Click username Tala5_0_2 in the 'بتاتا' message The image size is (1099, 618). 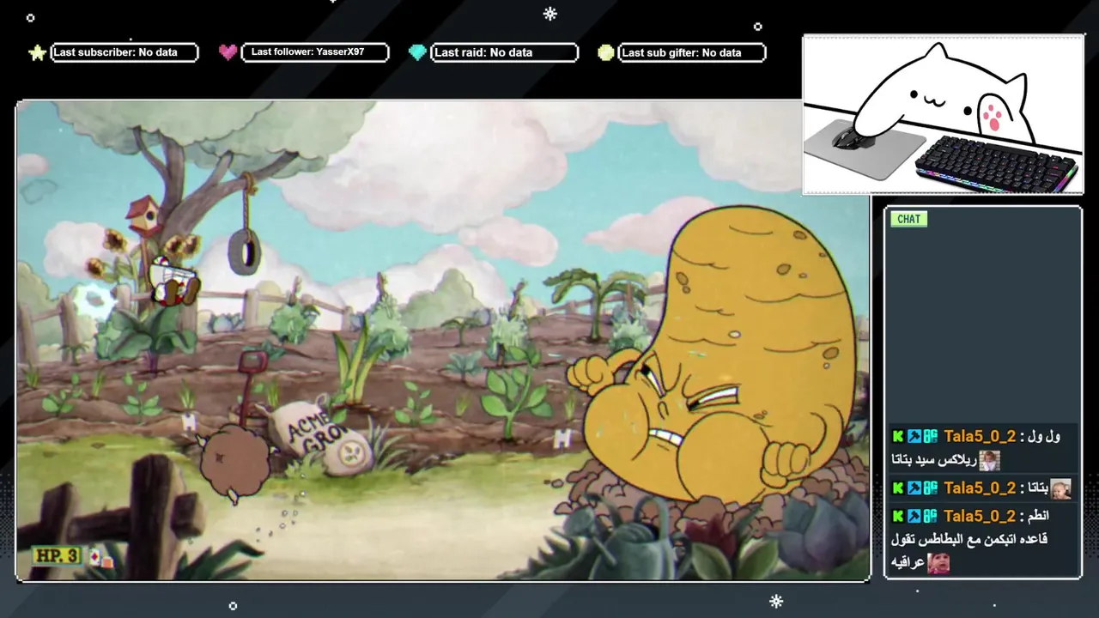click(x=980, y=488)
